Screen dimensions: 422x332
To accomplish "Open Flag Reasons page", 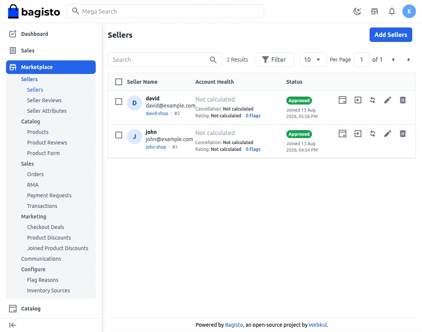I will point(43,280).
